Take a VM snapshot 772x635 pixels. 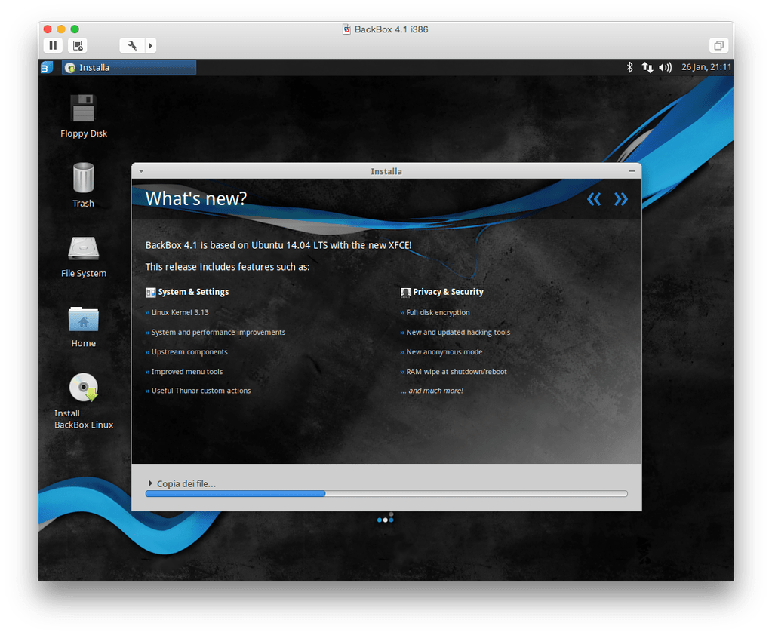click(x=78, y=46)
